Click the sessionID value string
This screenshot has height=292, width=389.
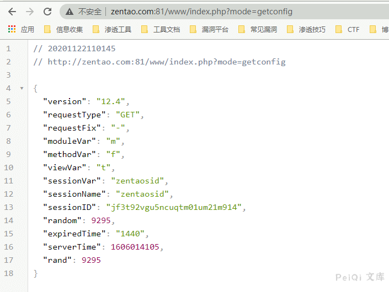pos(175,207)
